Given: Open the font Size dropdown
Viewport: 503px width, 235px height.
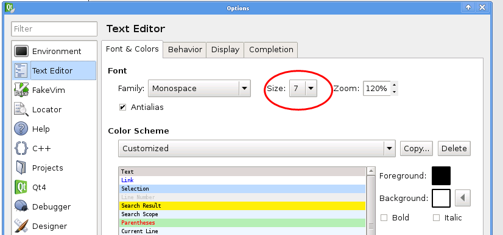Looking at the screenshot, I should [x=303, y=89].
